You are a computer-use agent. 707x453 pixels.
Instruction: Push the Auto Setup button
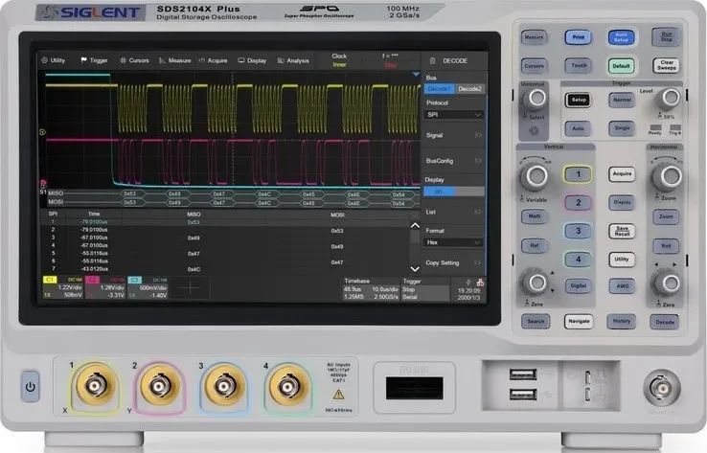click(621, 37)
